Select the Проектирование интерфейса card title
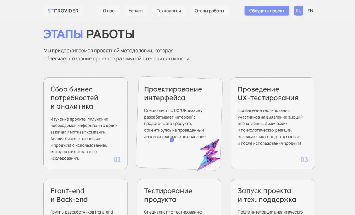355x215 pixels. pyautogui.click(x=173, y=93)
